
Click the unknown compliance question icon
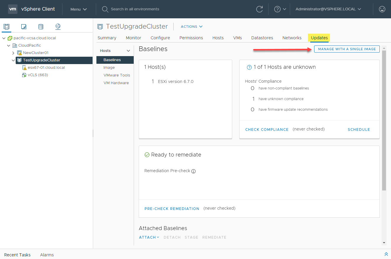pos(249,67)
